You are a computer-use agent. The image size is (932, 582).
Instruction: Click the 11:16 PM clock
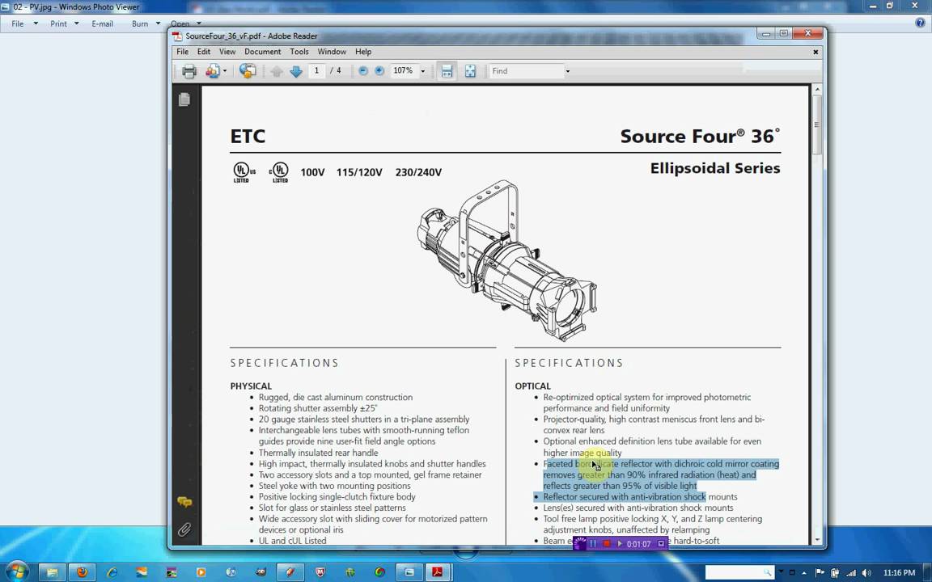[899, 572]
